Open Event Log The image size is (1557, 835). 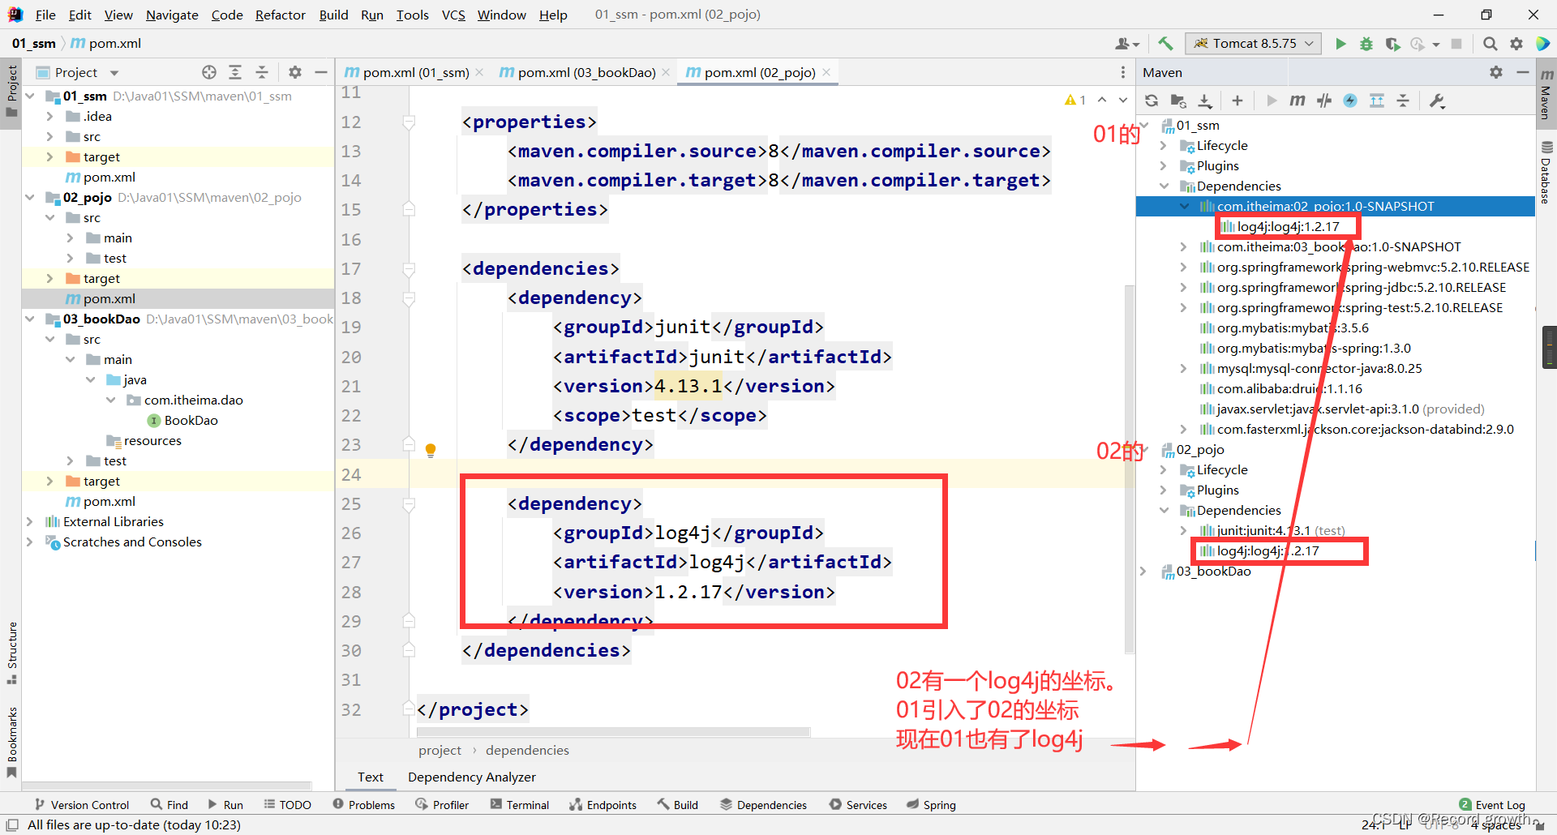[x=1492, y=805]
